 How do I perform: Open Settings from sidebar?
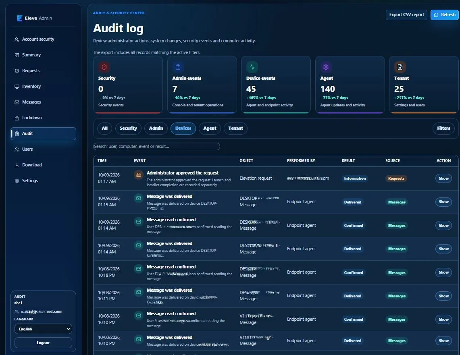click(43, 181)
